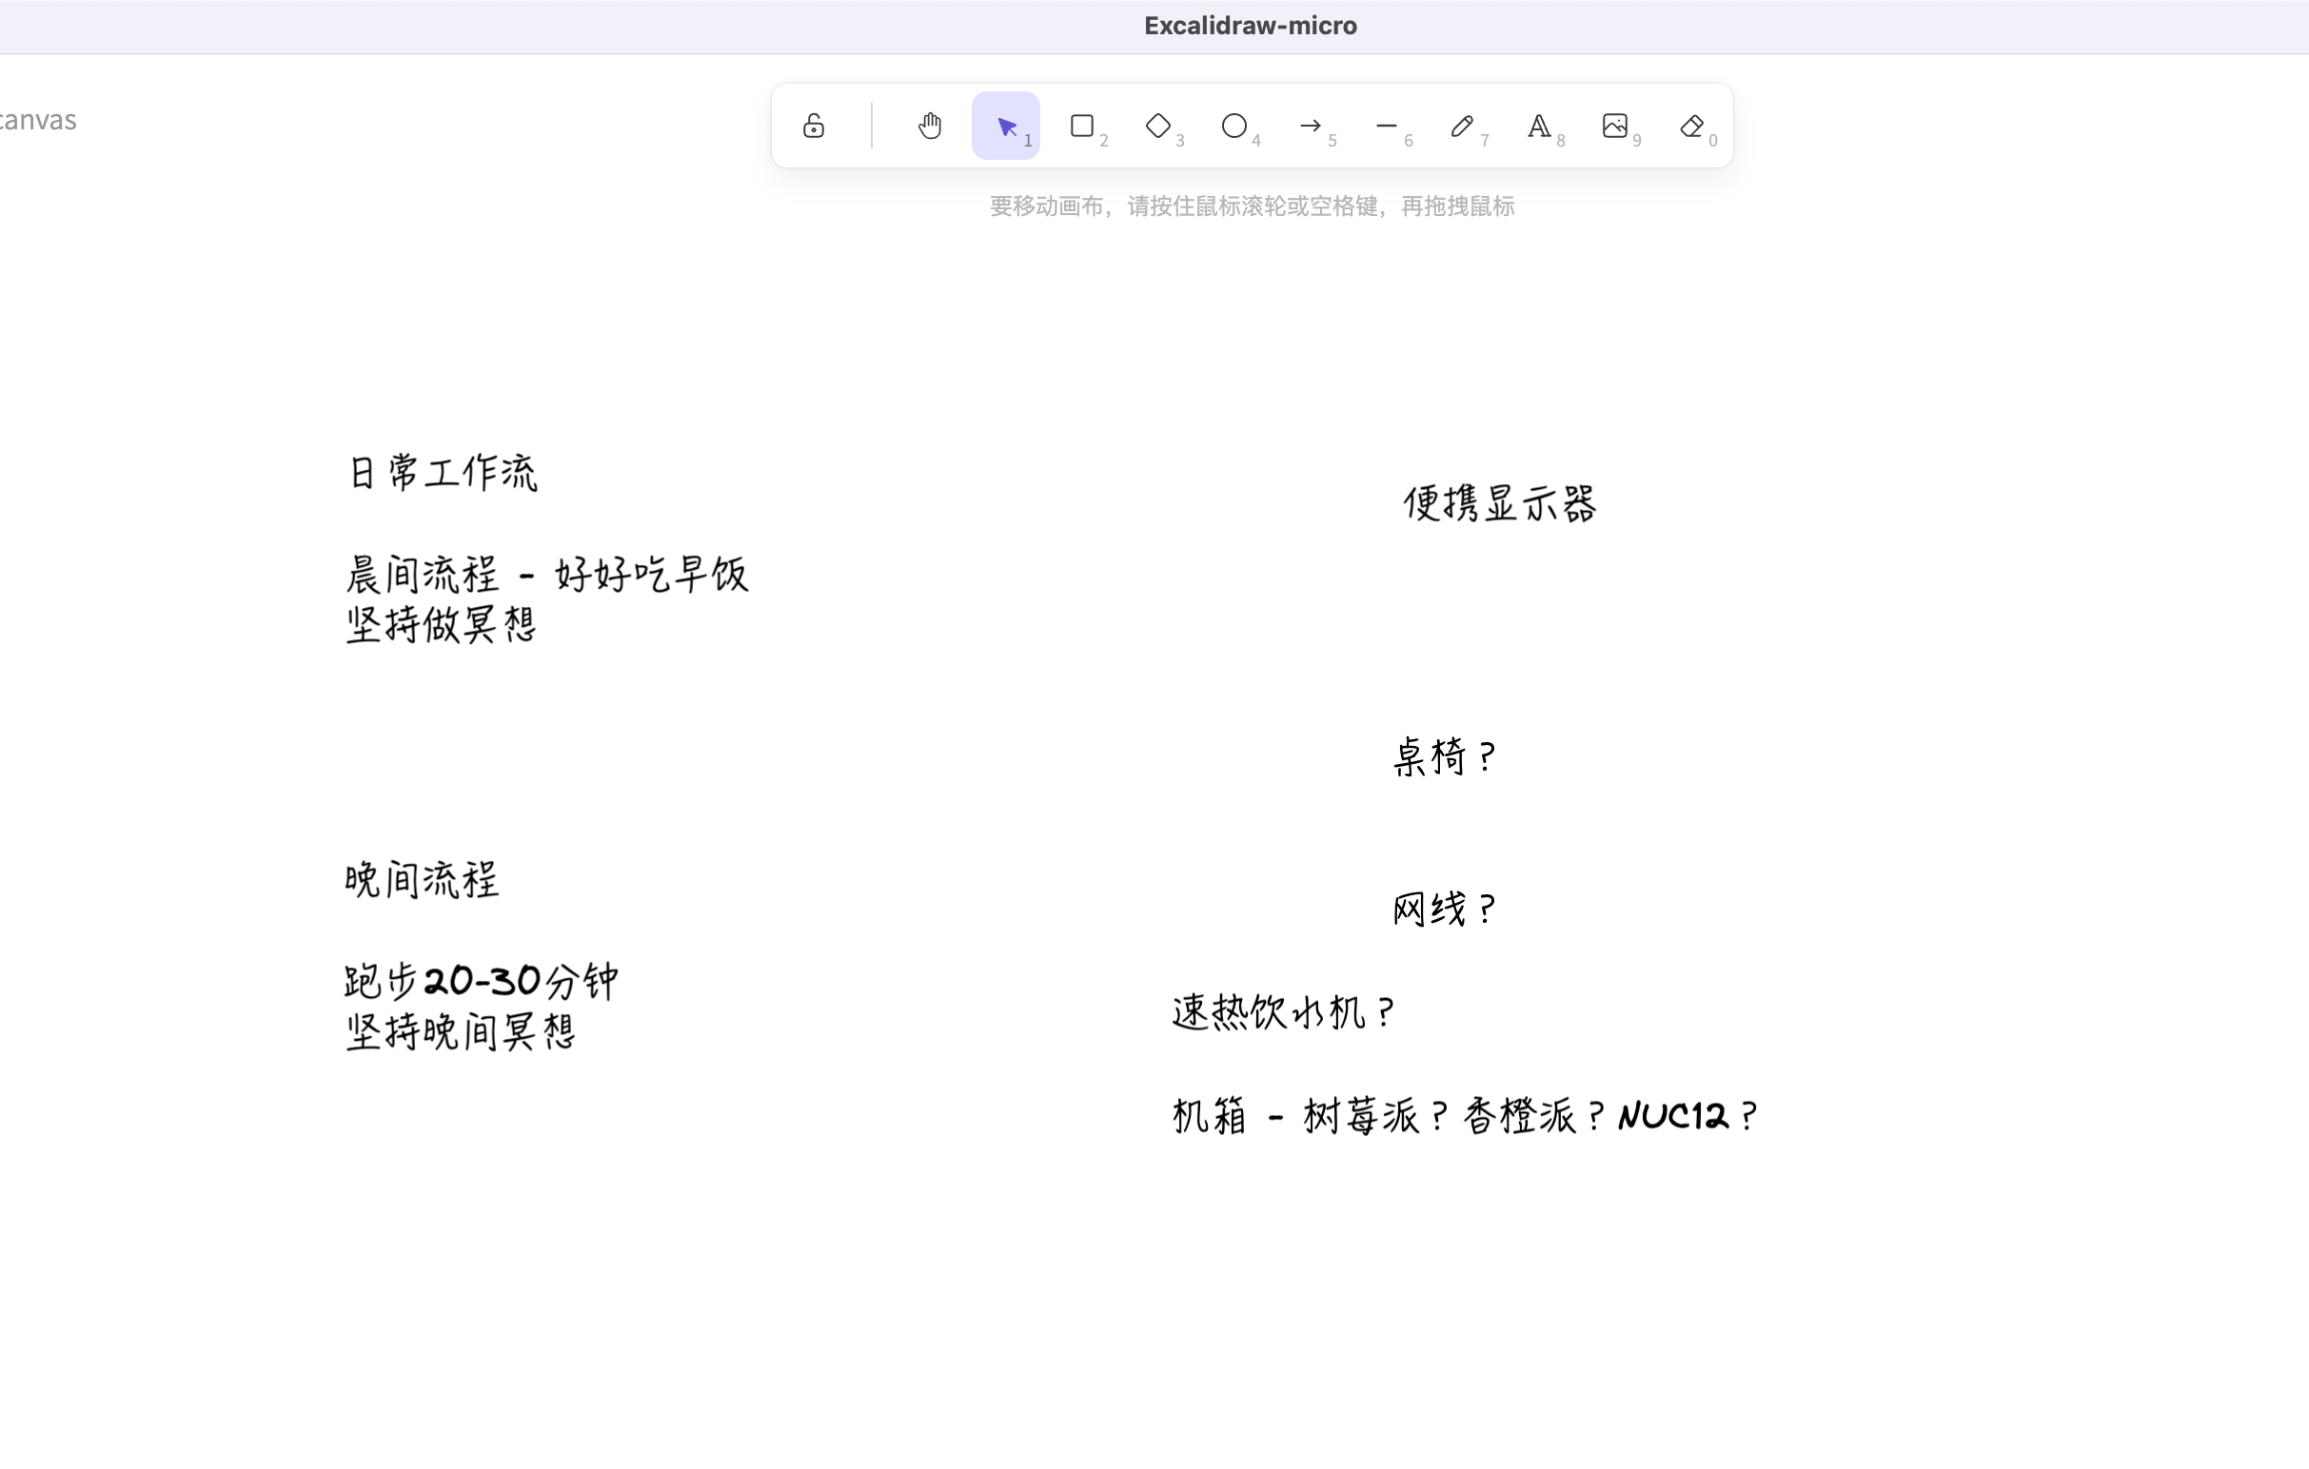Screen dimensions: 2309x1469
Task: Select the Ellipse tool
Action: (1234, 126)
